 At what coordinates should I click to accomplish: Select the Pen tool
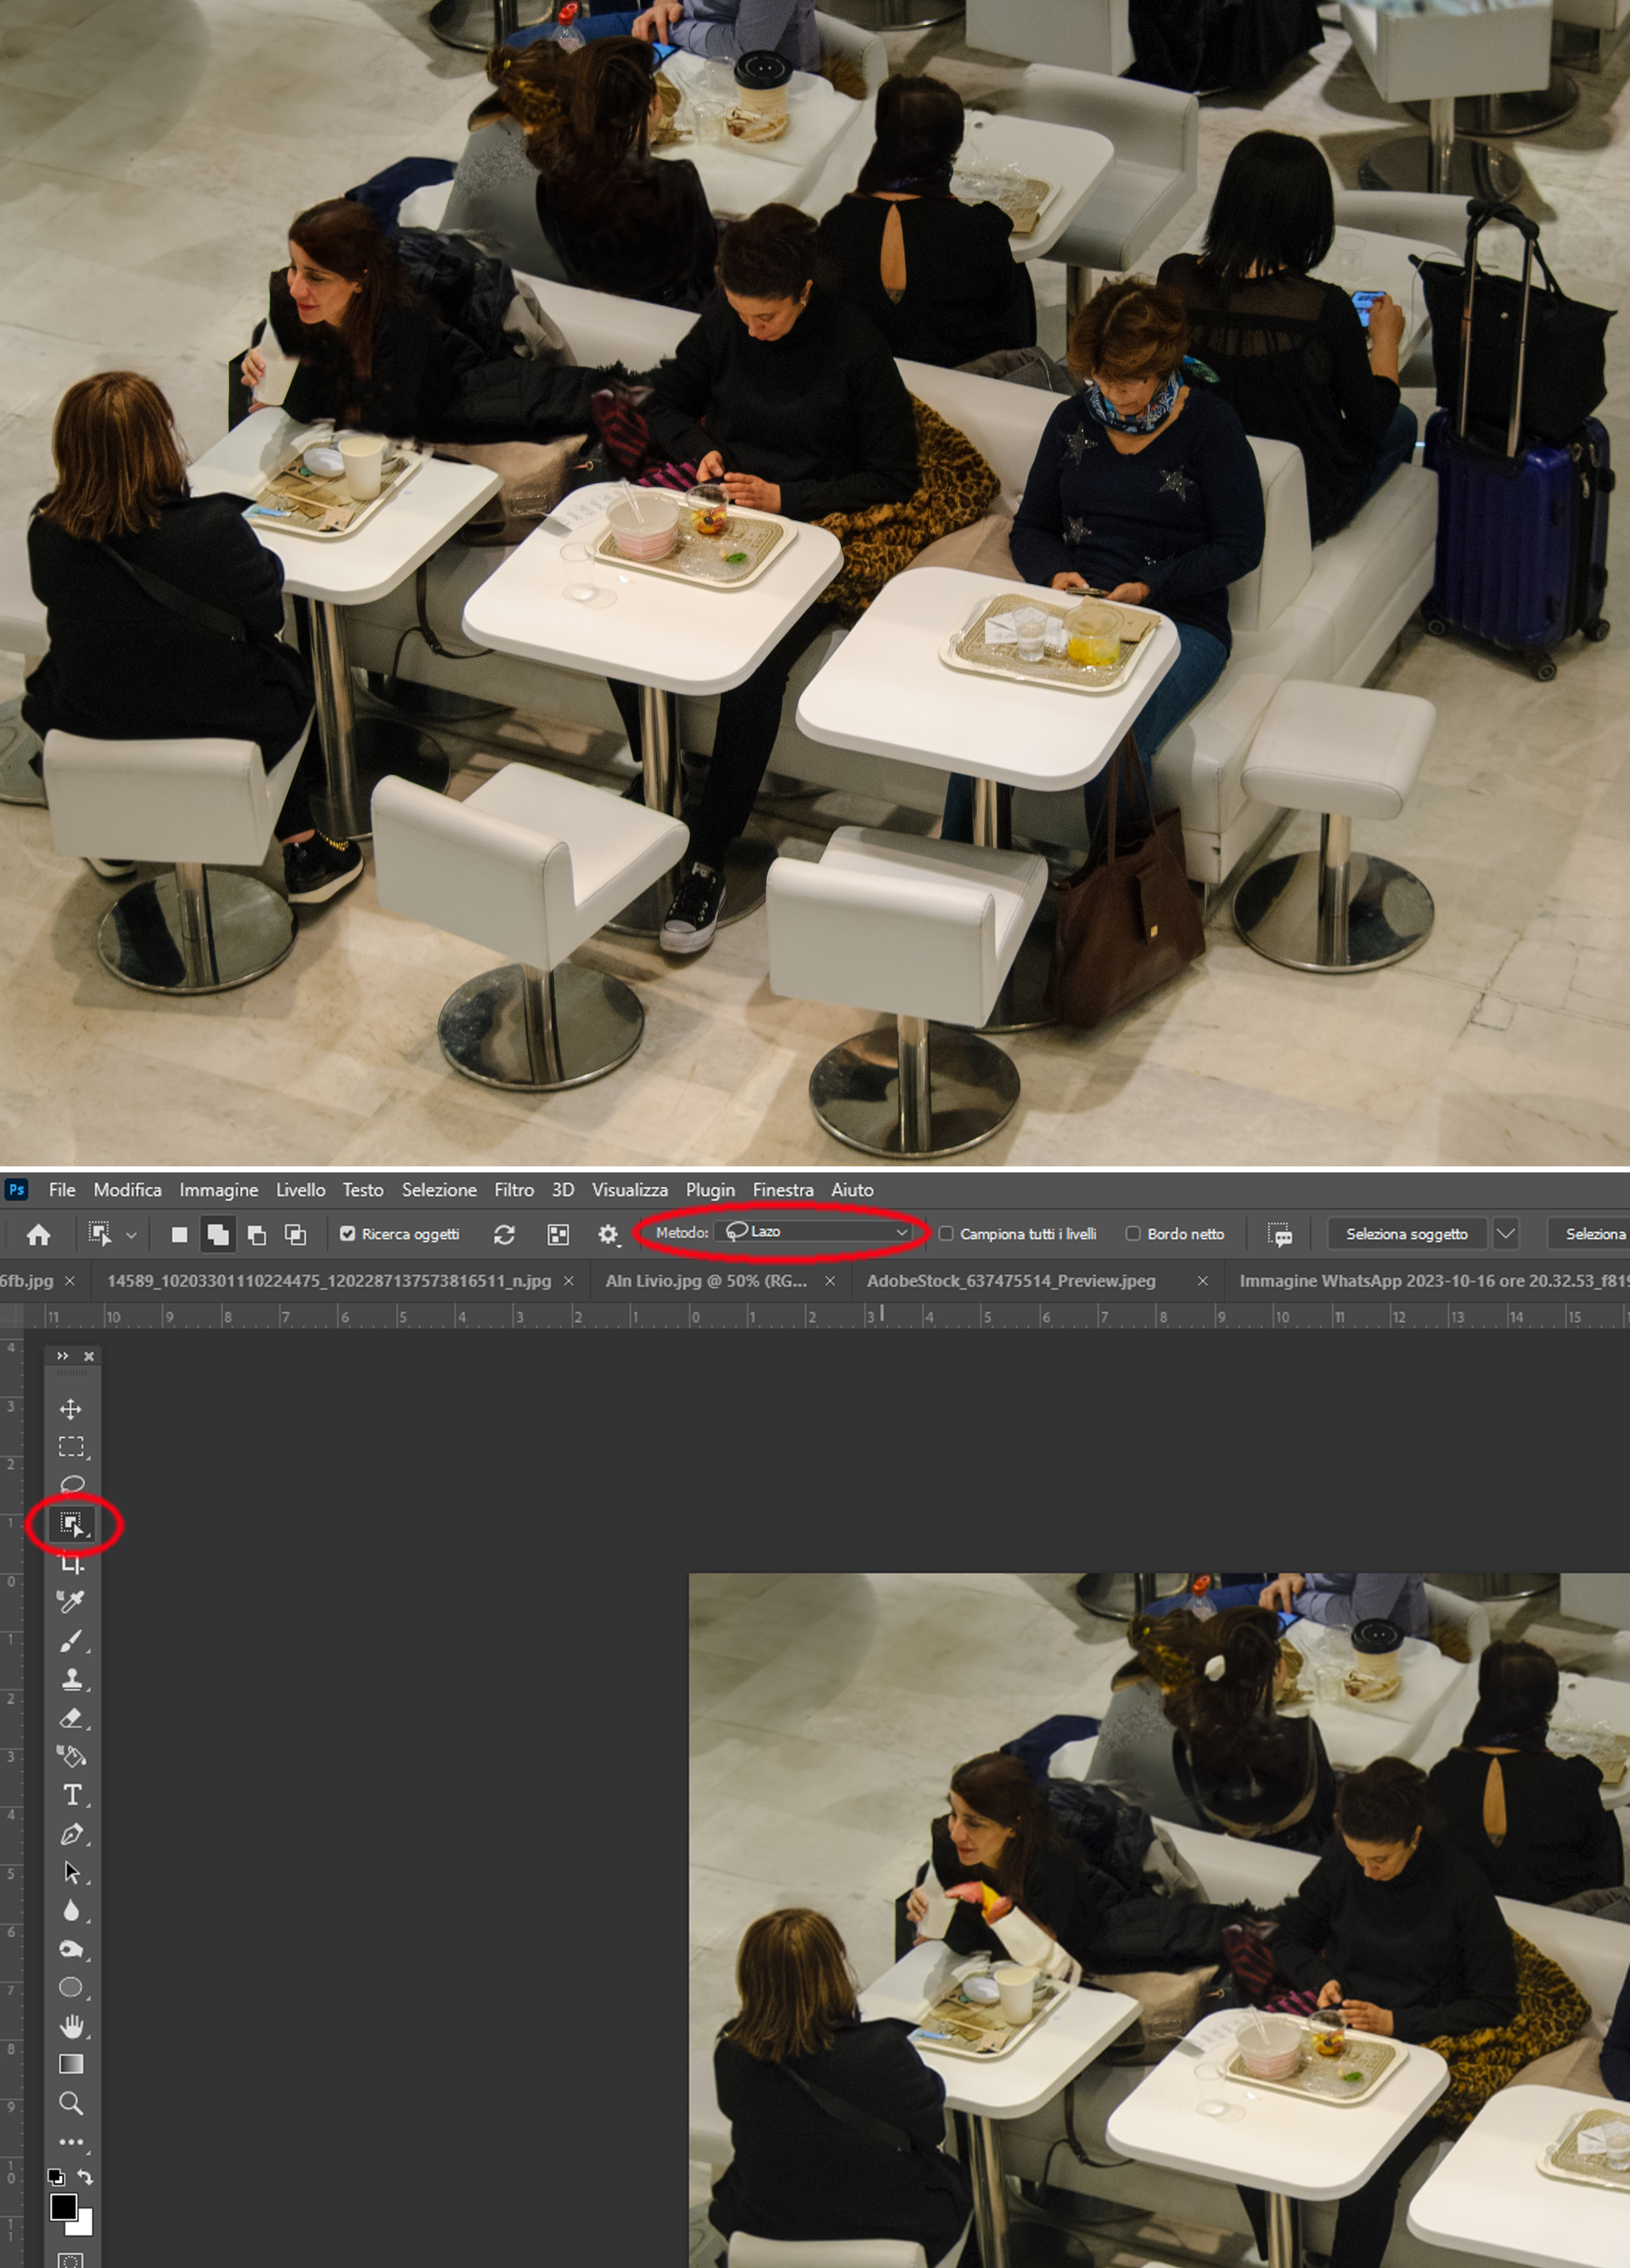click(x=70, y=1834)
